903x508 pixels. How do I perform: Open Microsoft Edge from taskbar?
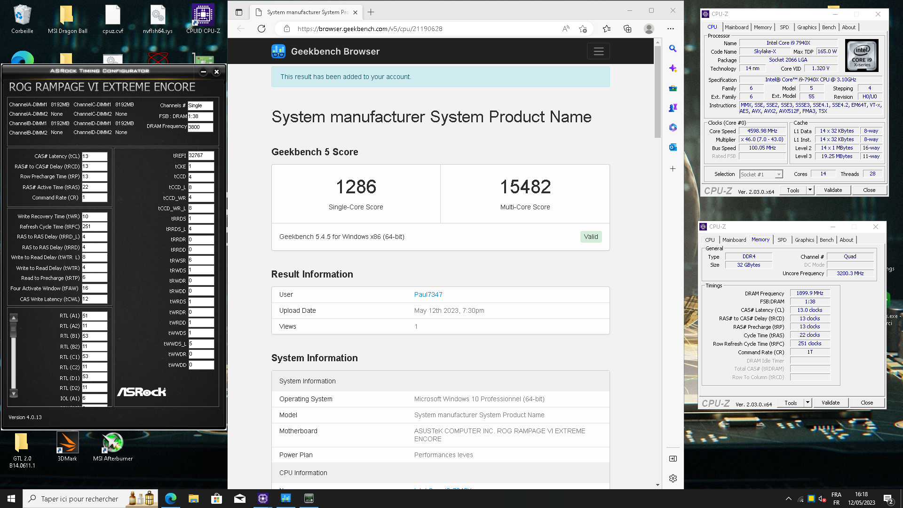pos(171,499)
